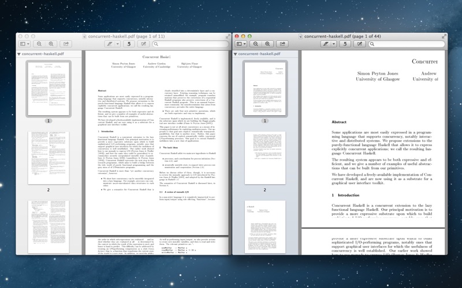Rotate page in the right Preview window
The width and height of the screenshot is (462, 288).
[x=345, y=44]
